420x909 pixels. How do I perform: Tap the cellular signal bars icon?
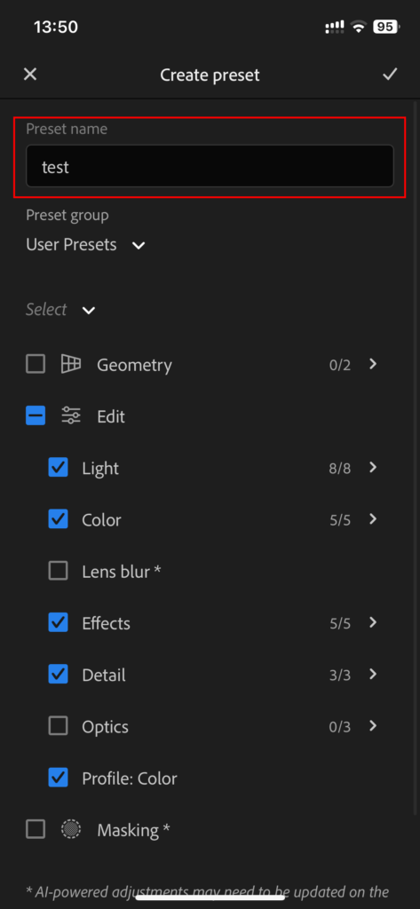(335, 27)
